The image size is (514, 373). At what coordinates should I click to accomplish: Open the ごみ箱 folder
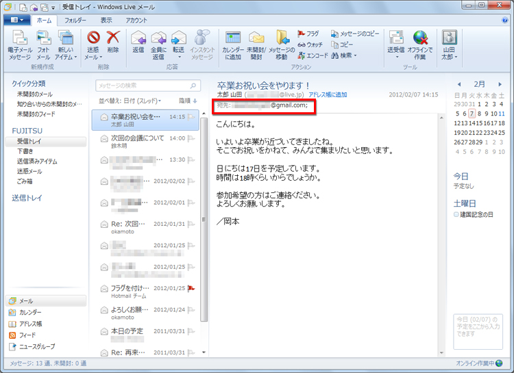tap(25, 181)
